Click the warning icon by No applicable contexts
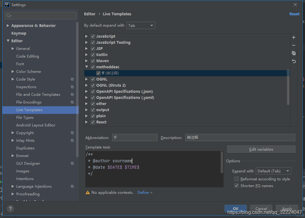 click(x=88, y=193)
